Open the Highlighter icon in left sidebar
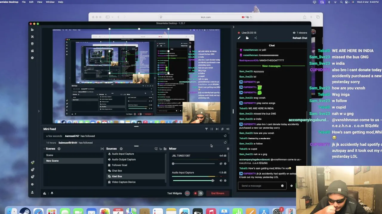 (x=32, y=51)
